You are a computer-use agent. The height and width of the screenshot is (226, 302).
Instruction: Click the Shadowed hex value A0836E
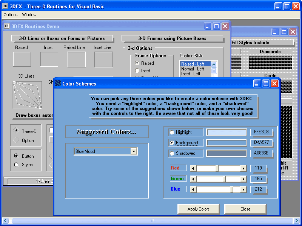click(261, 153)
